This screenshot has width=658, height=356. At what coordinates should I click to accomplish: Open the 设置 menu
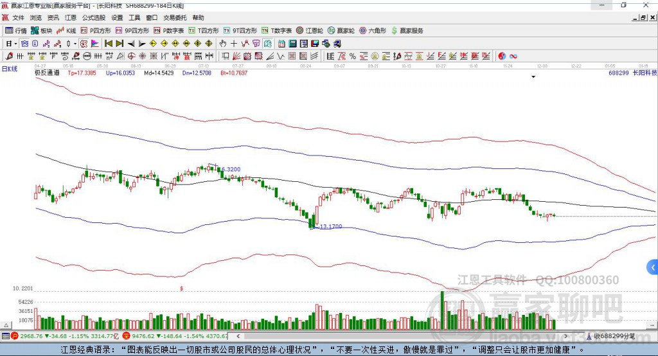tap(117, 17)
